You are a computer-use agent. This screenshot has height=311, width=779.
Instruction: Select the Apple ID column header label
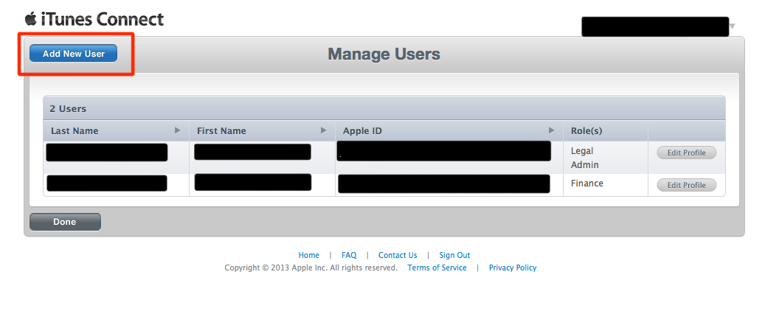362,131
